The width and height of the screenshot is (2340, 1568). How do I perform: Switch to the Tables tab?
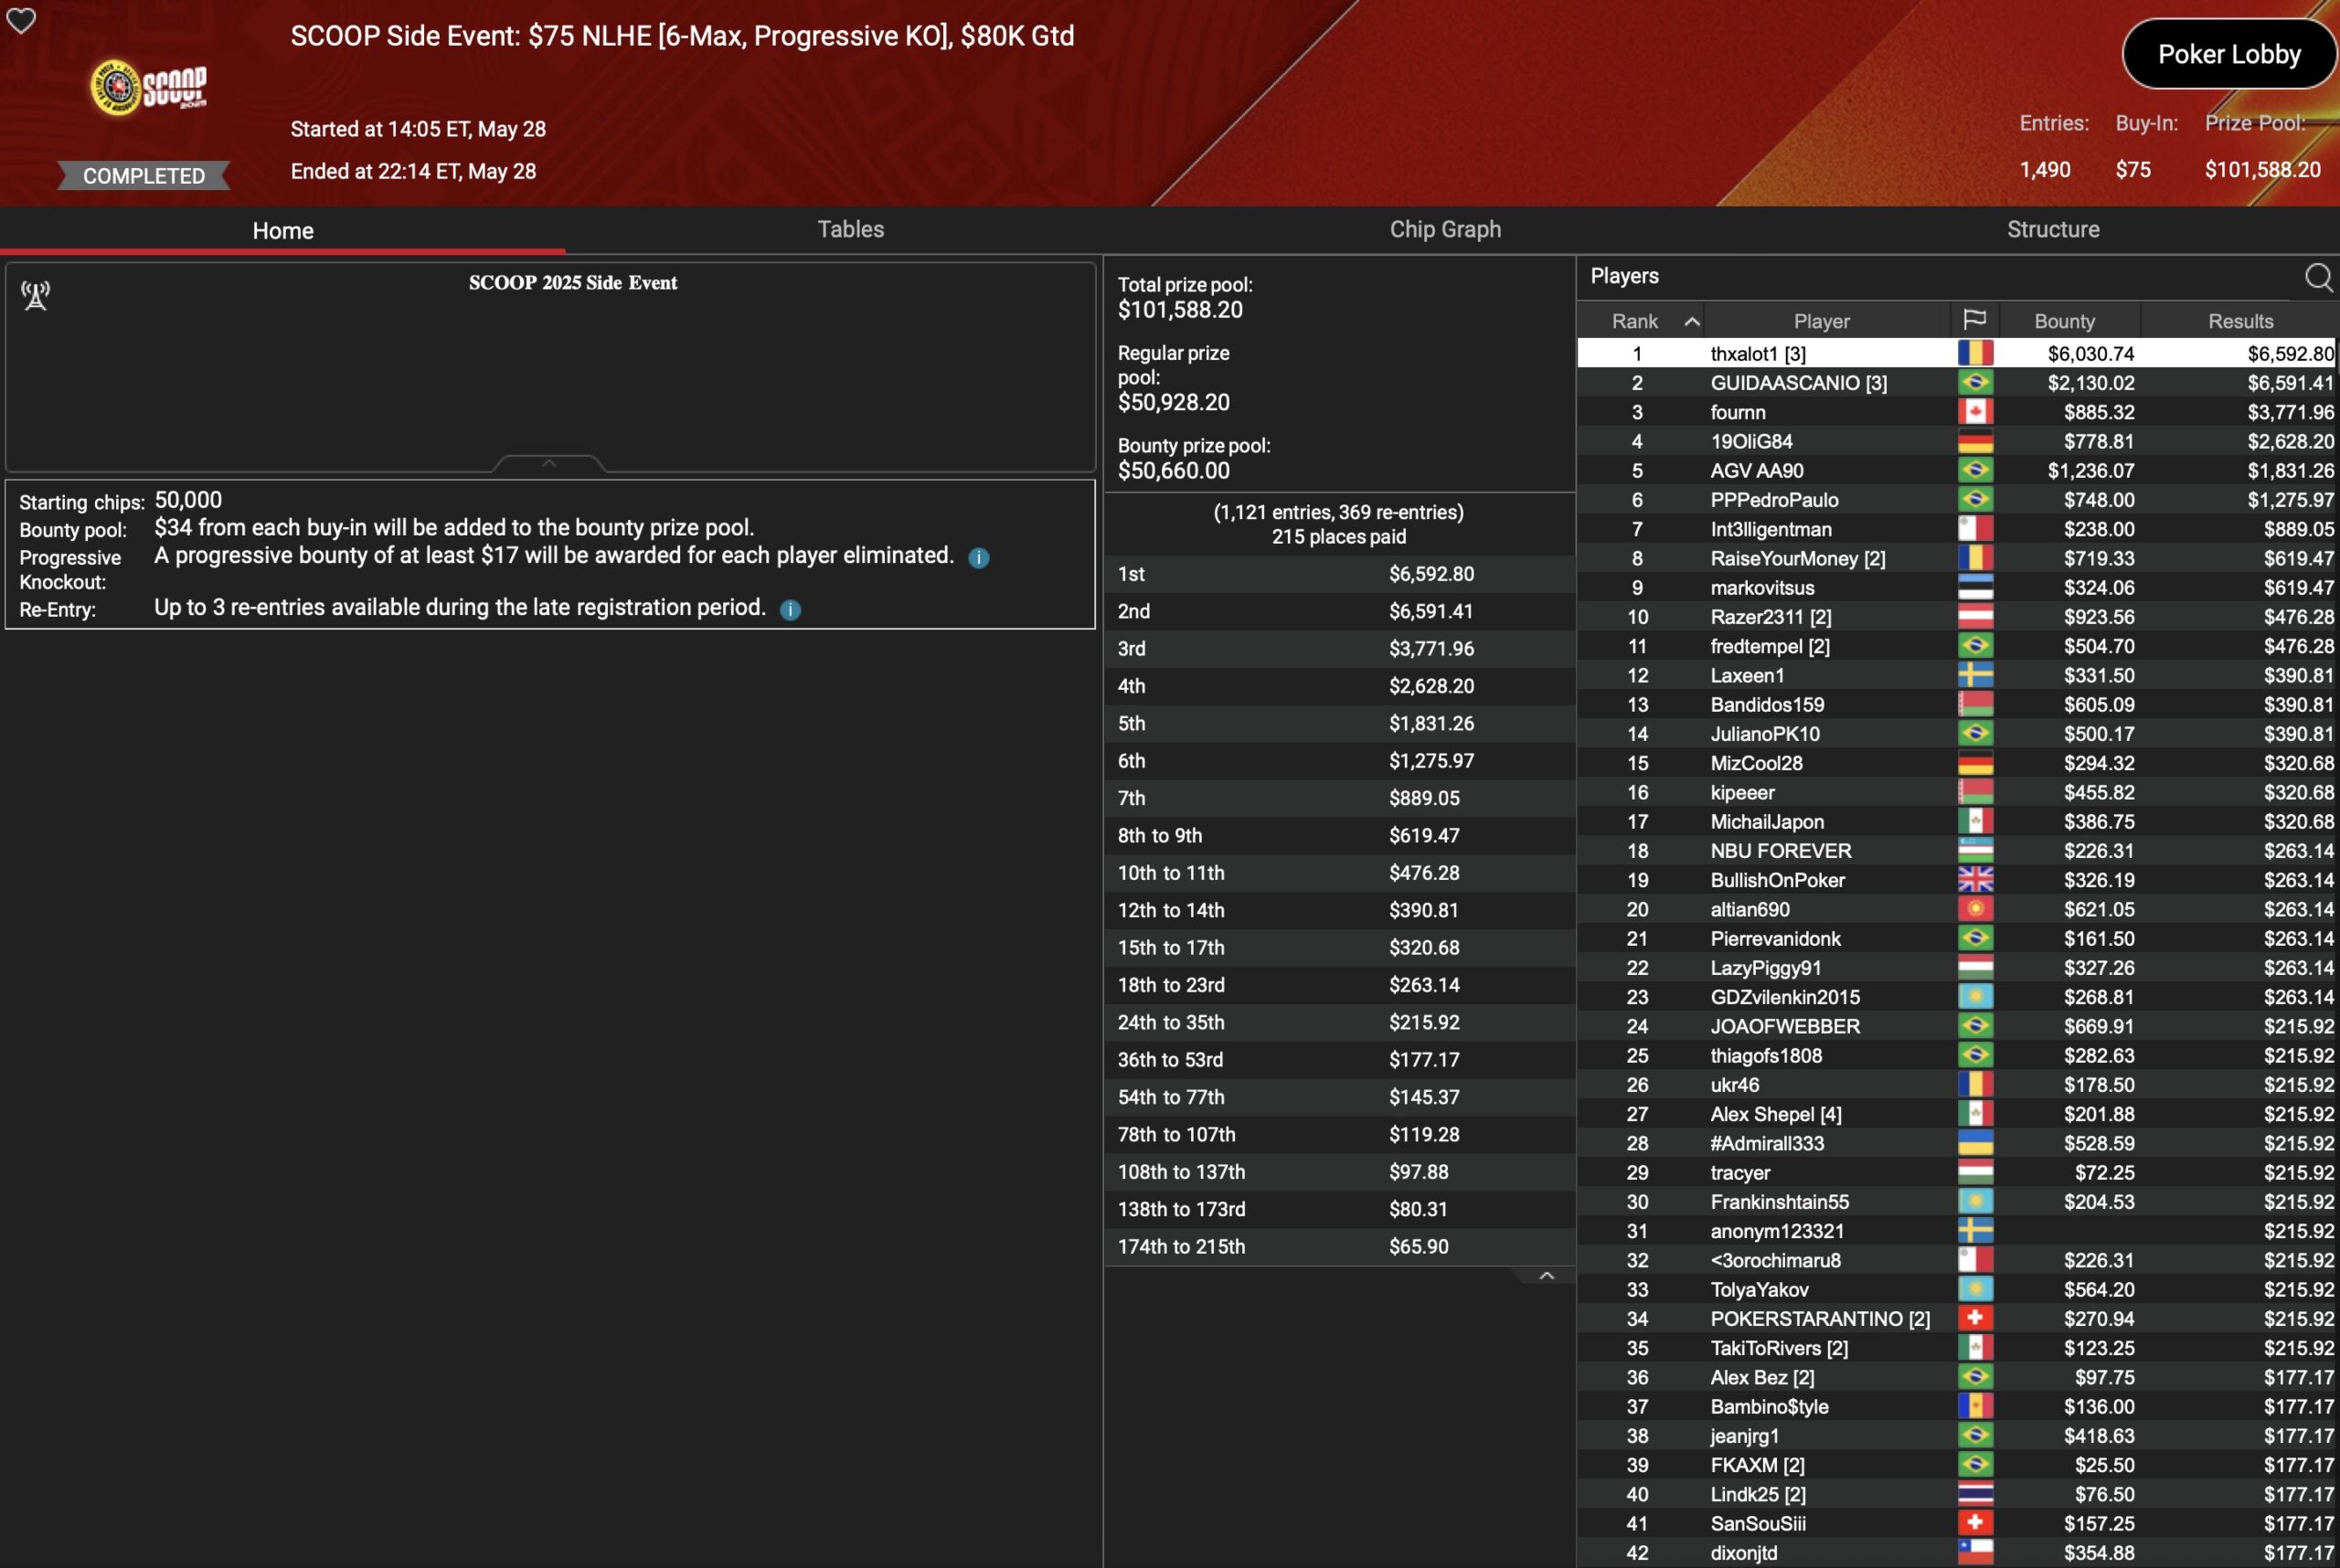point(850,229)
